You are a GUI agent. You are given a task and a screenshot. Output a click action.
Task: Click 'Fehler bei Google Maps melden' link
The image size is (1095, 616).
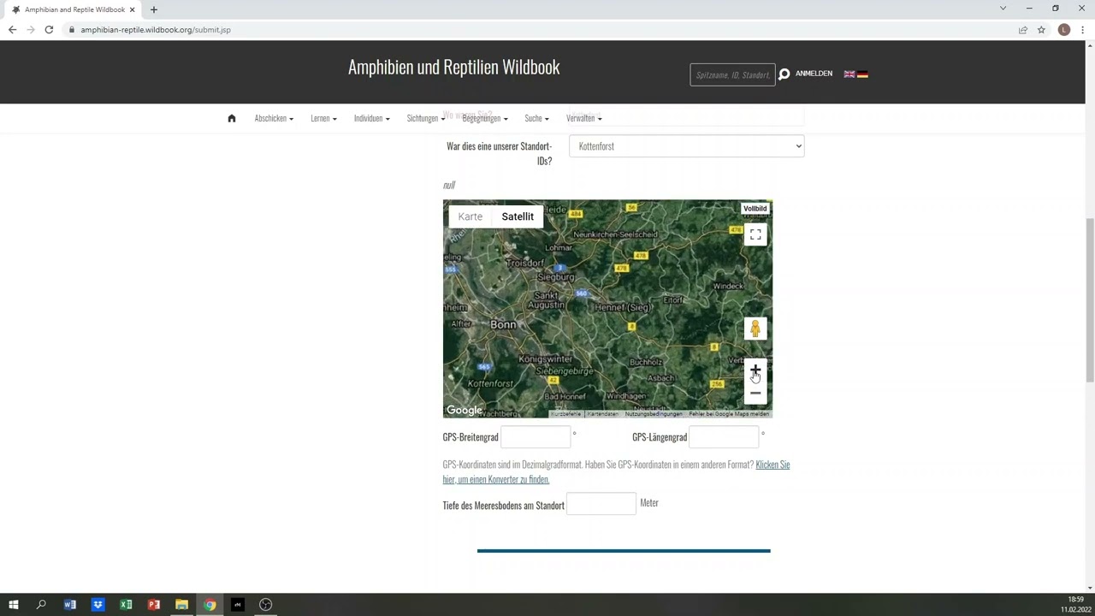[x=729, y=414]
